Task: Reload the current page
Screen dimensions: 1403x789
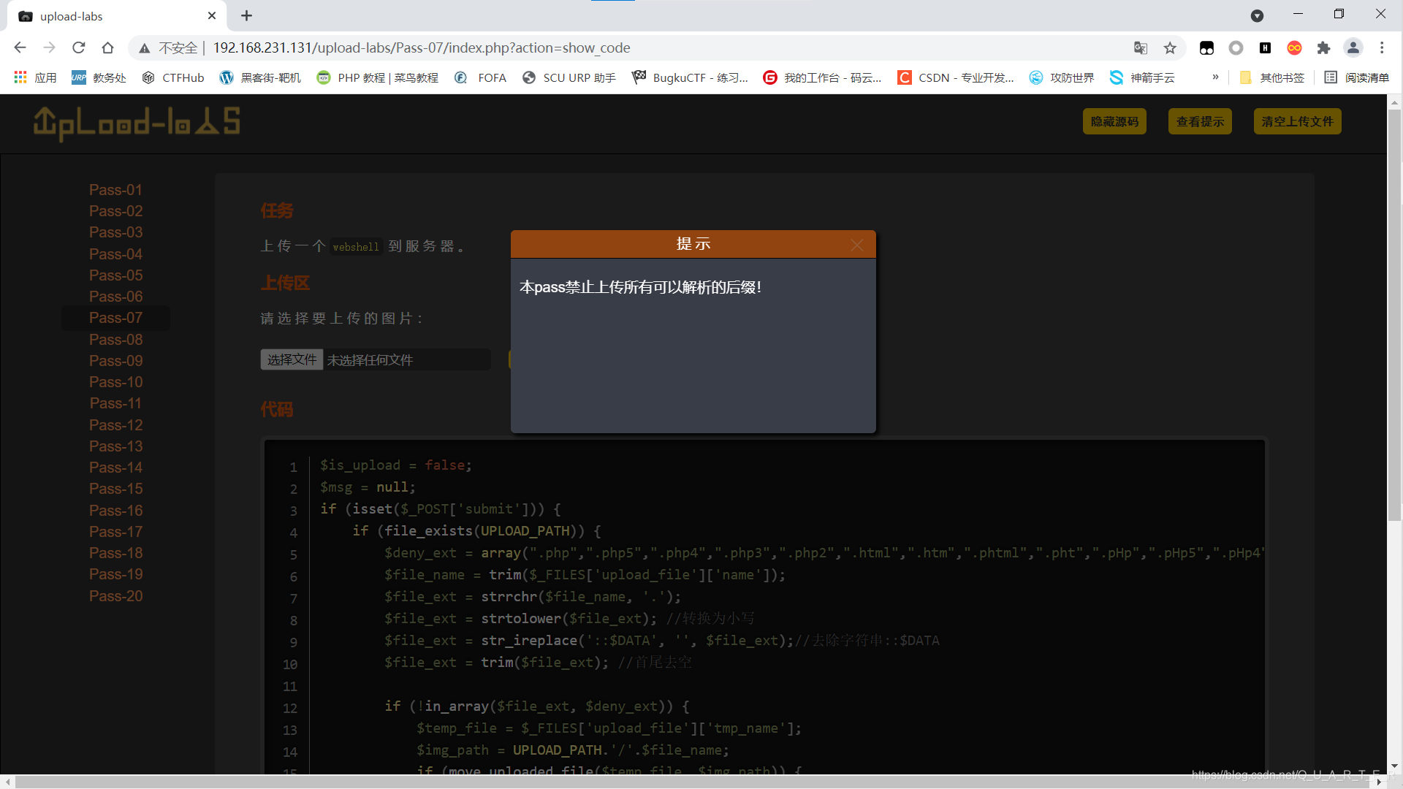Action: pyautogui.click(x=79, y=47)
